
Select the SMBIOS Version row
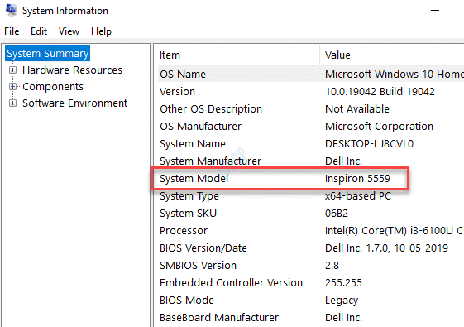[311, 266]
